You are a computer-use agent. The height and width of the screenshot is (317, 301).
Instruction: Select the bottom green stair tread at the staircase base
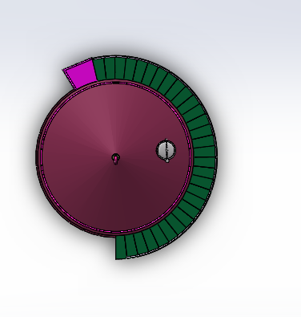tap(121, 247)
